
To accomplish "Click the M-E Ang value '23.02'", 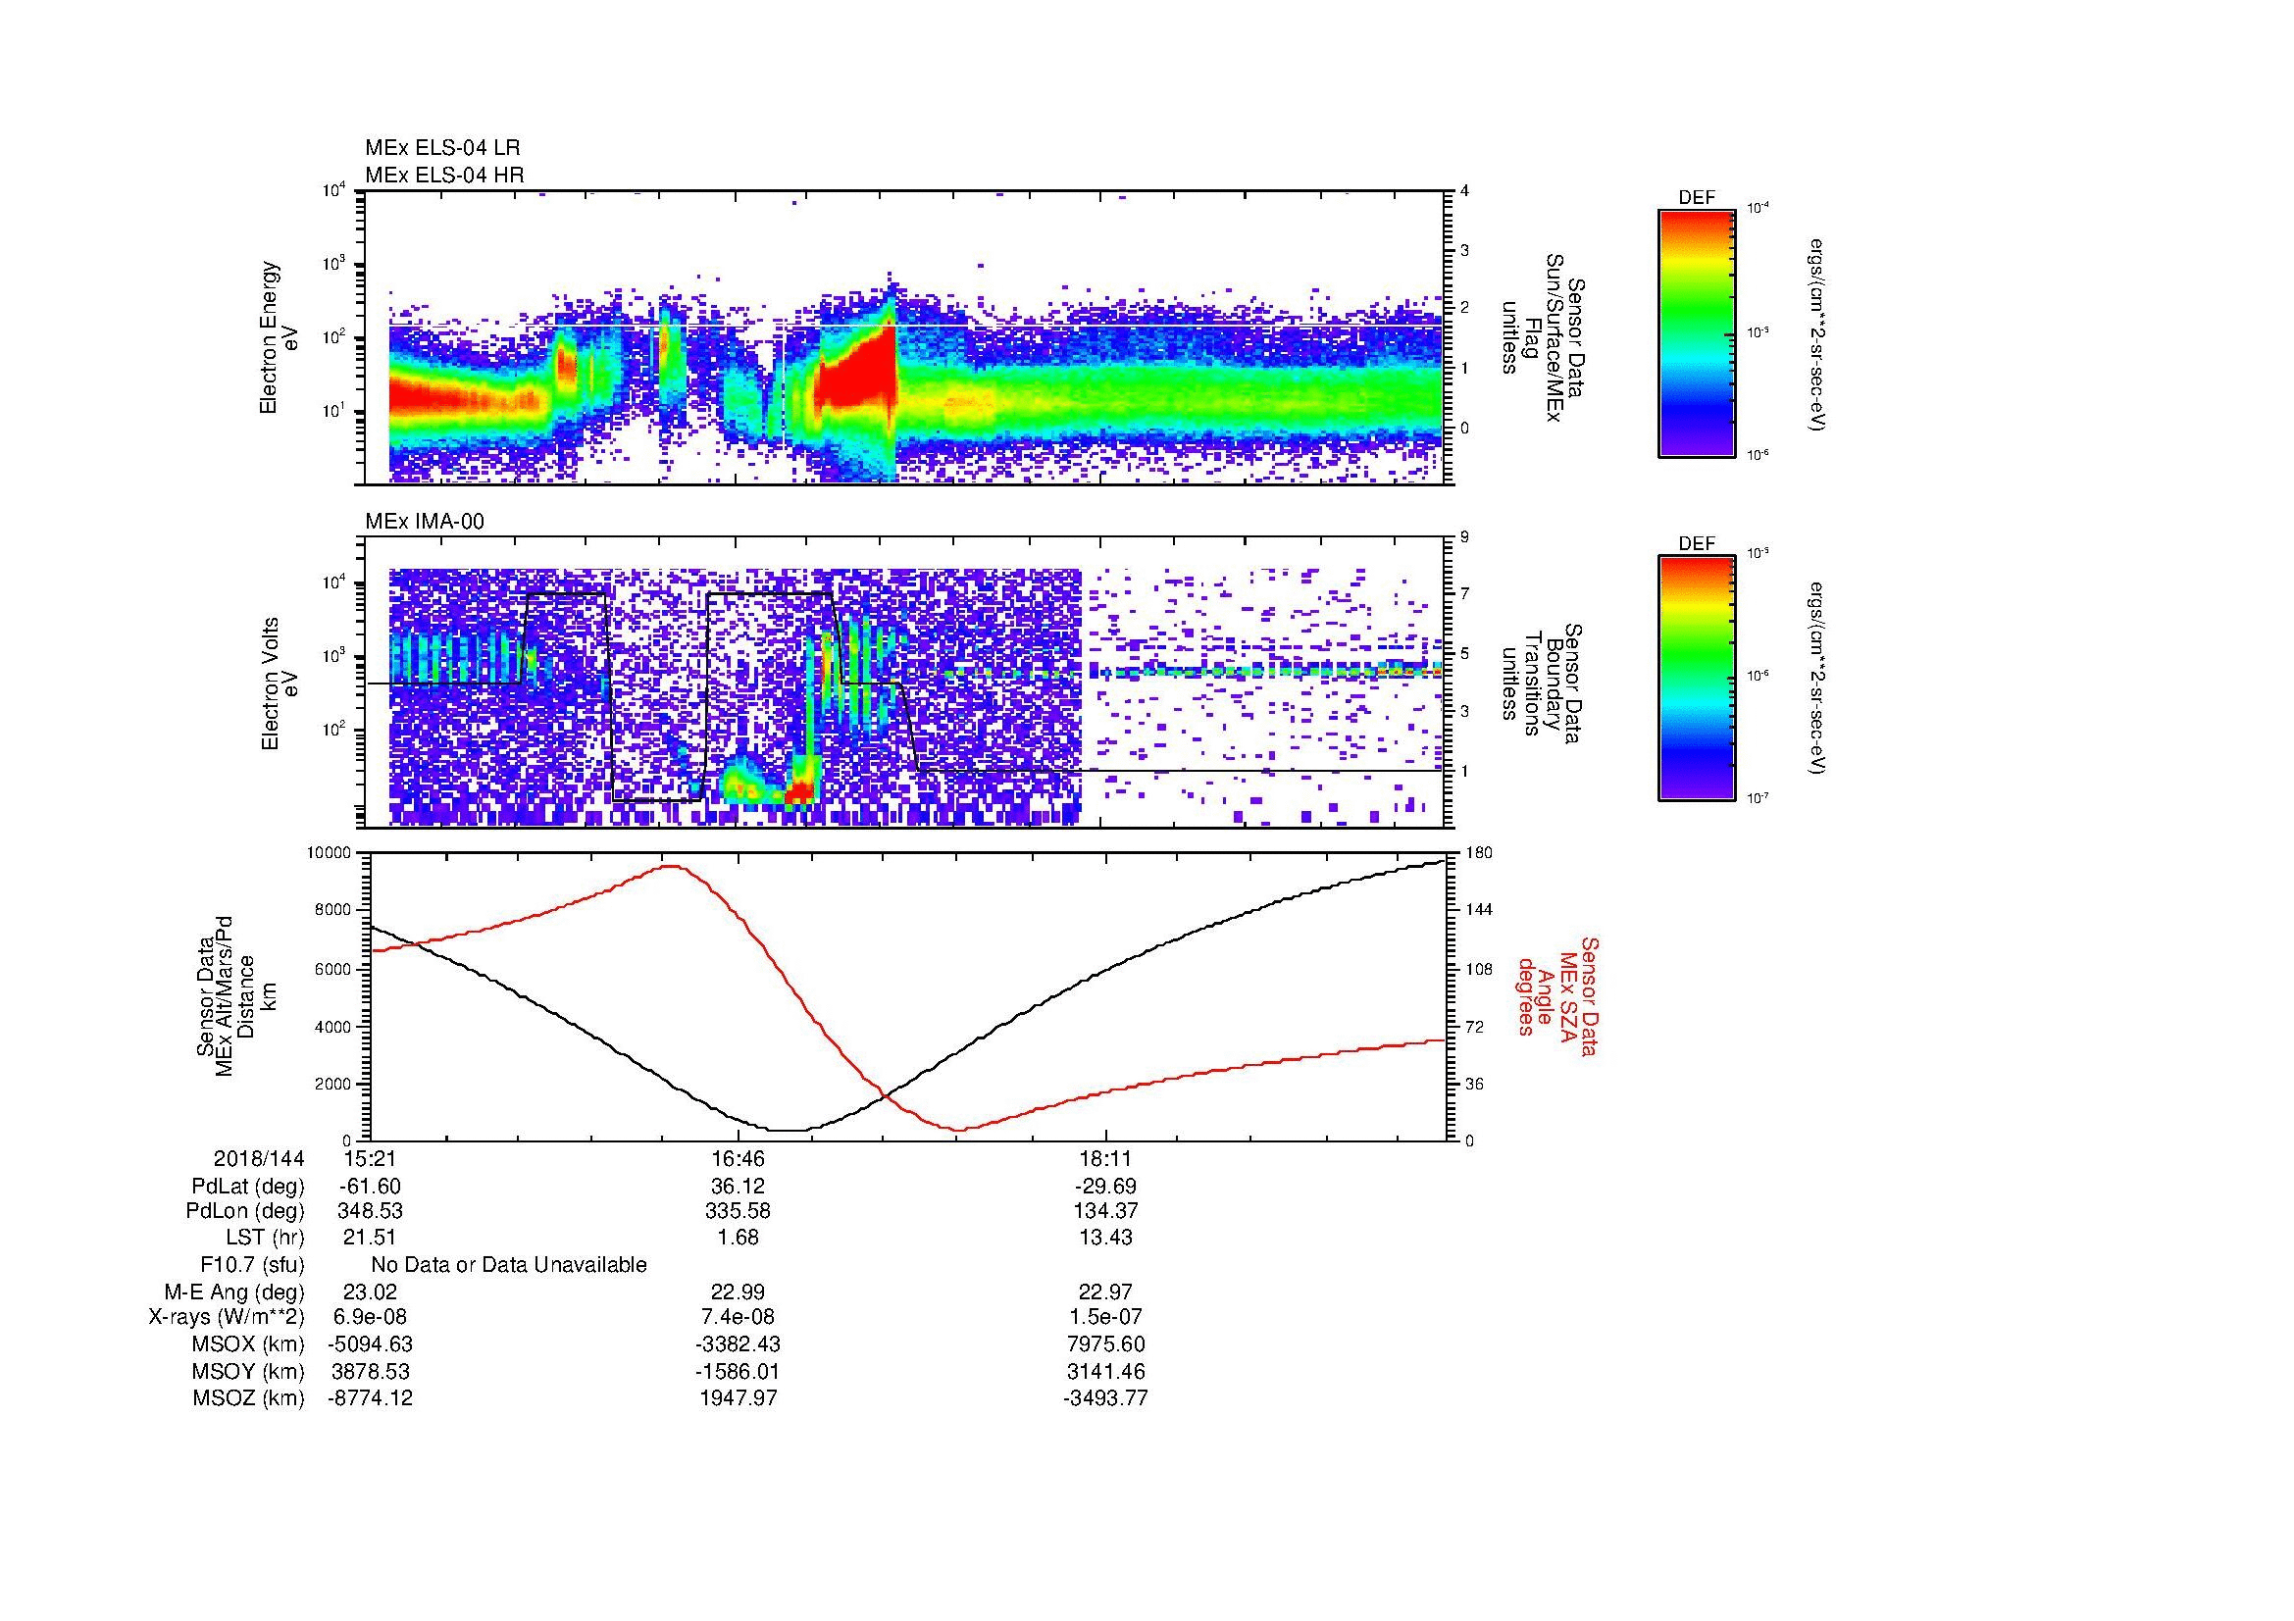I will tap(370, 1292).
